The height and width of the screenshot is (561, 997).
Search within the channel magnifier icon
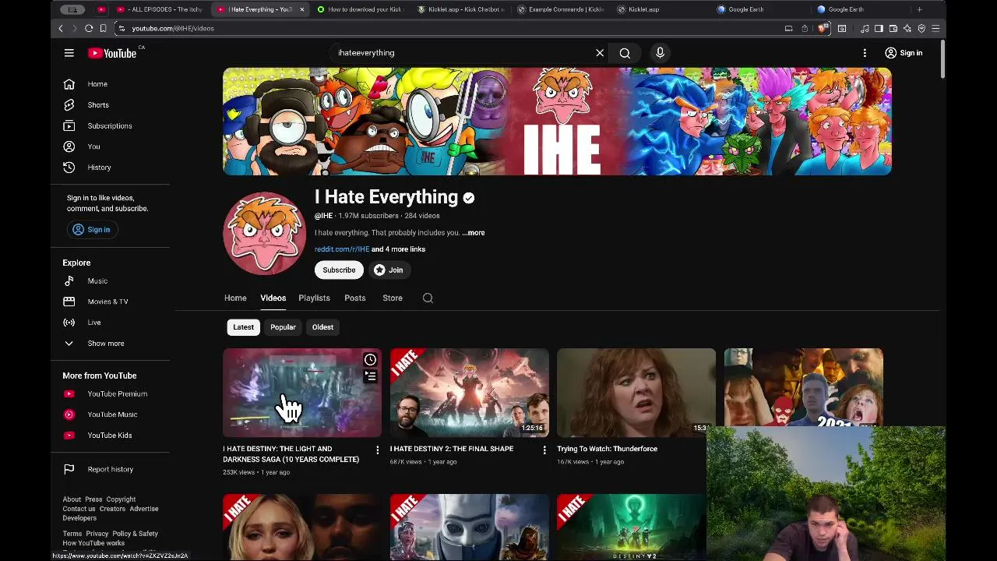tap(428, 298)
